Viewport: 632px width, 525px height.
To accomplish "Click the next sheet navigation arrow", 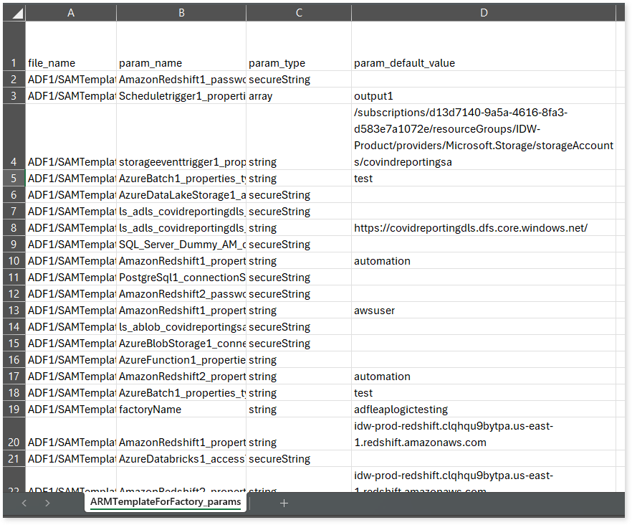I will point(47,503).
